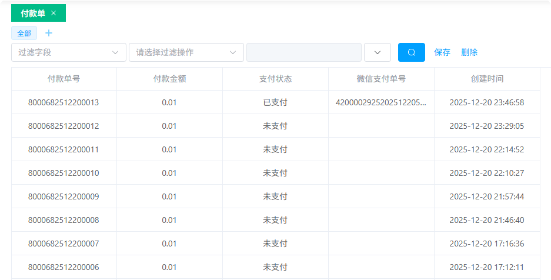This screenshot has height=280, width=551.
Task: Focus the filter value input field
Action: coord(304,52)
